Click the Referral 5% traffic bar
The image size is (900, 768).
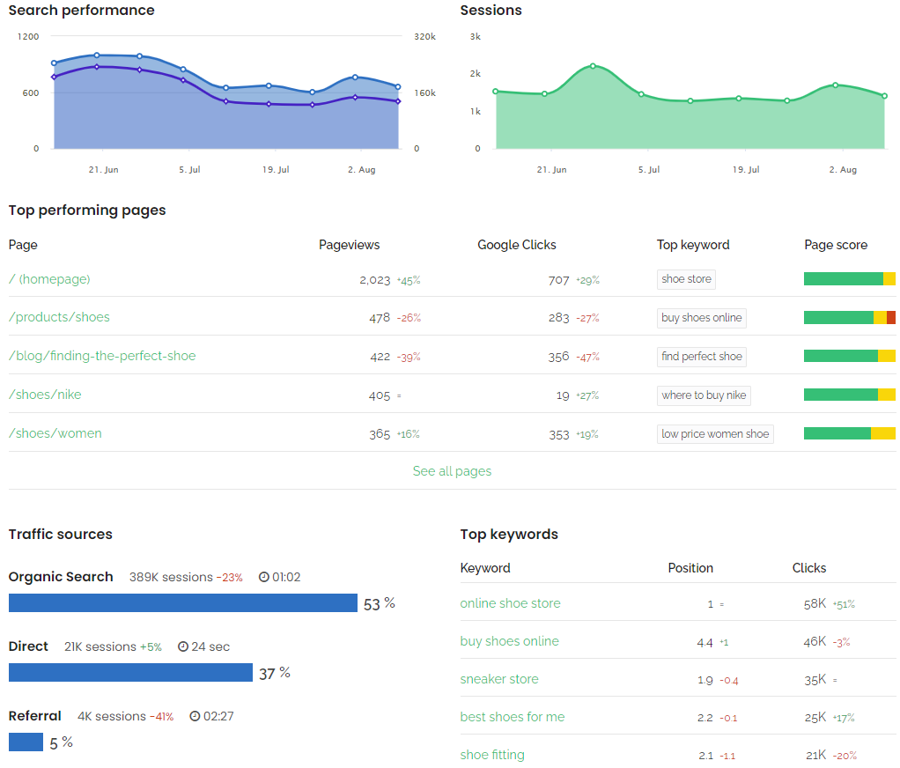point(26,742)
